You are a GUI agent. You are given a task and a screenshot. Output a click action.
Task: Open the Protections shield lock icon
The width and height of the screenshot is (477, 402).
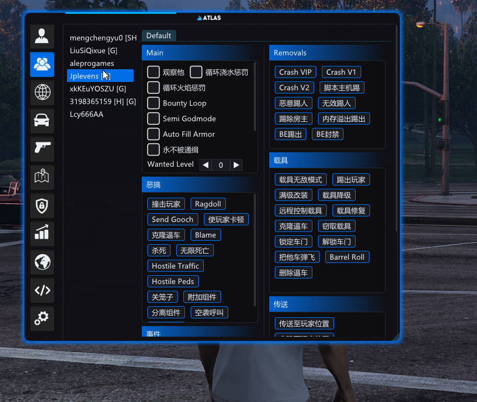42,205
